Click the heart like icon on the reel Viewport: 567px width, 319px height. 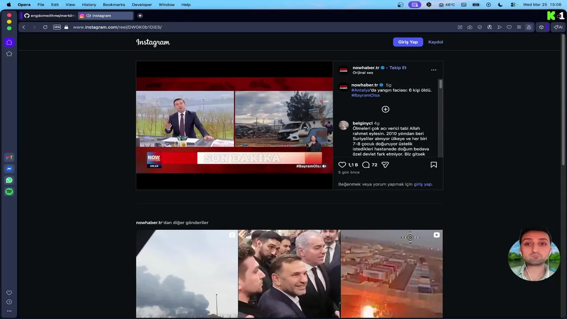[x=342, y=165]
